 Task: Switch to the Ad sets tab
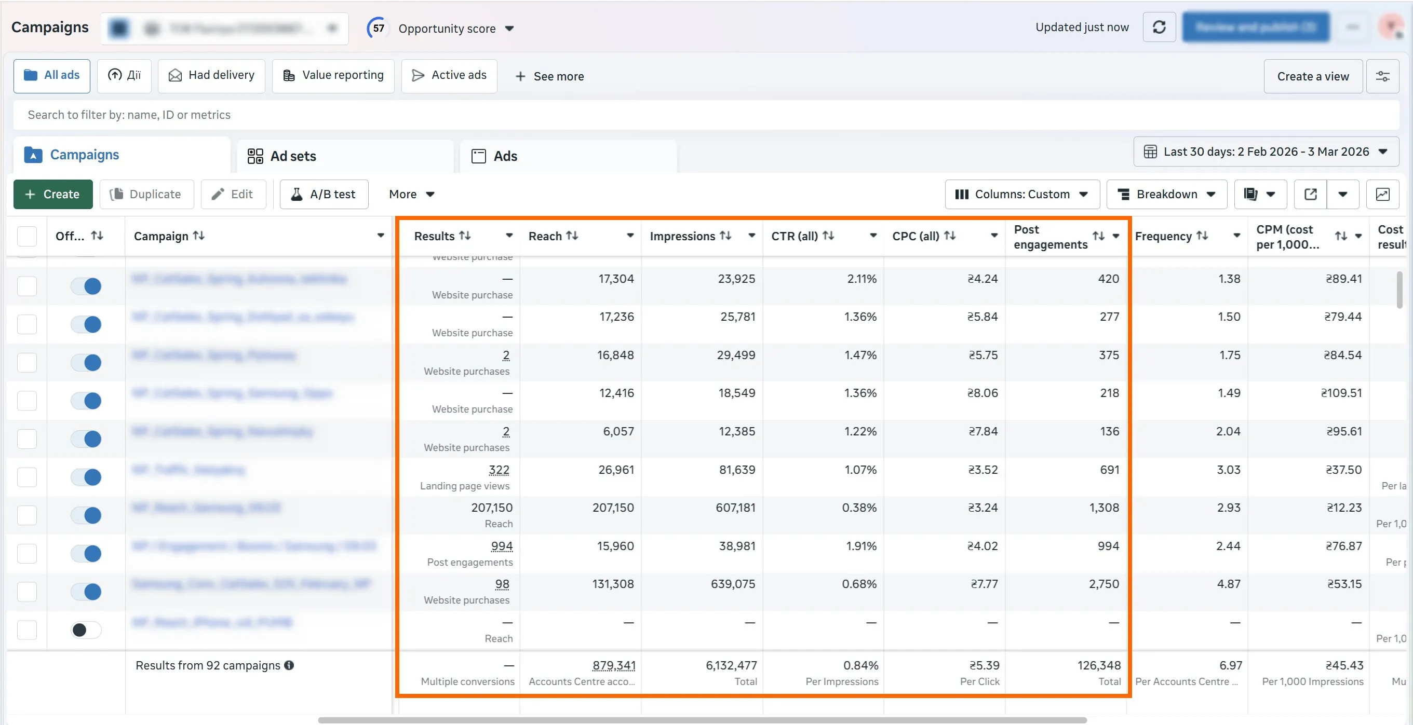pos(293,156)
